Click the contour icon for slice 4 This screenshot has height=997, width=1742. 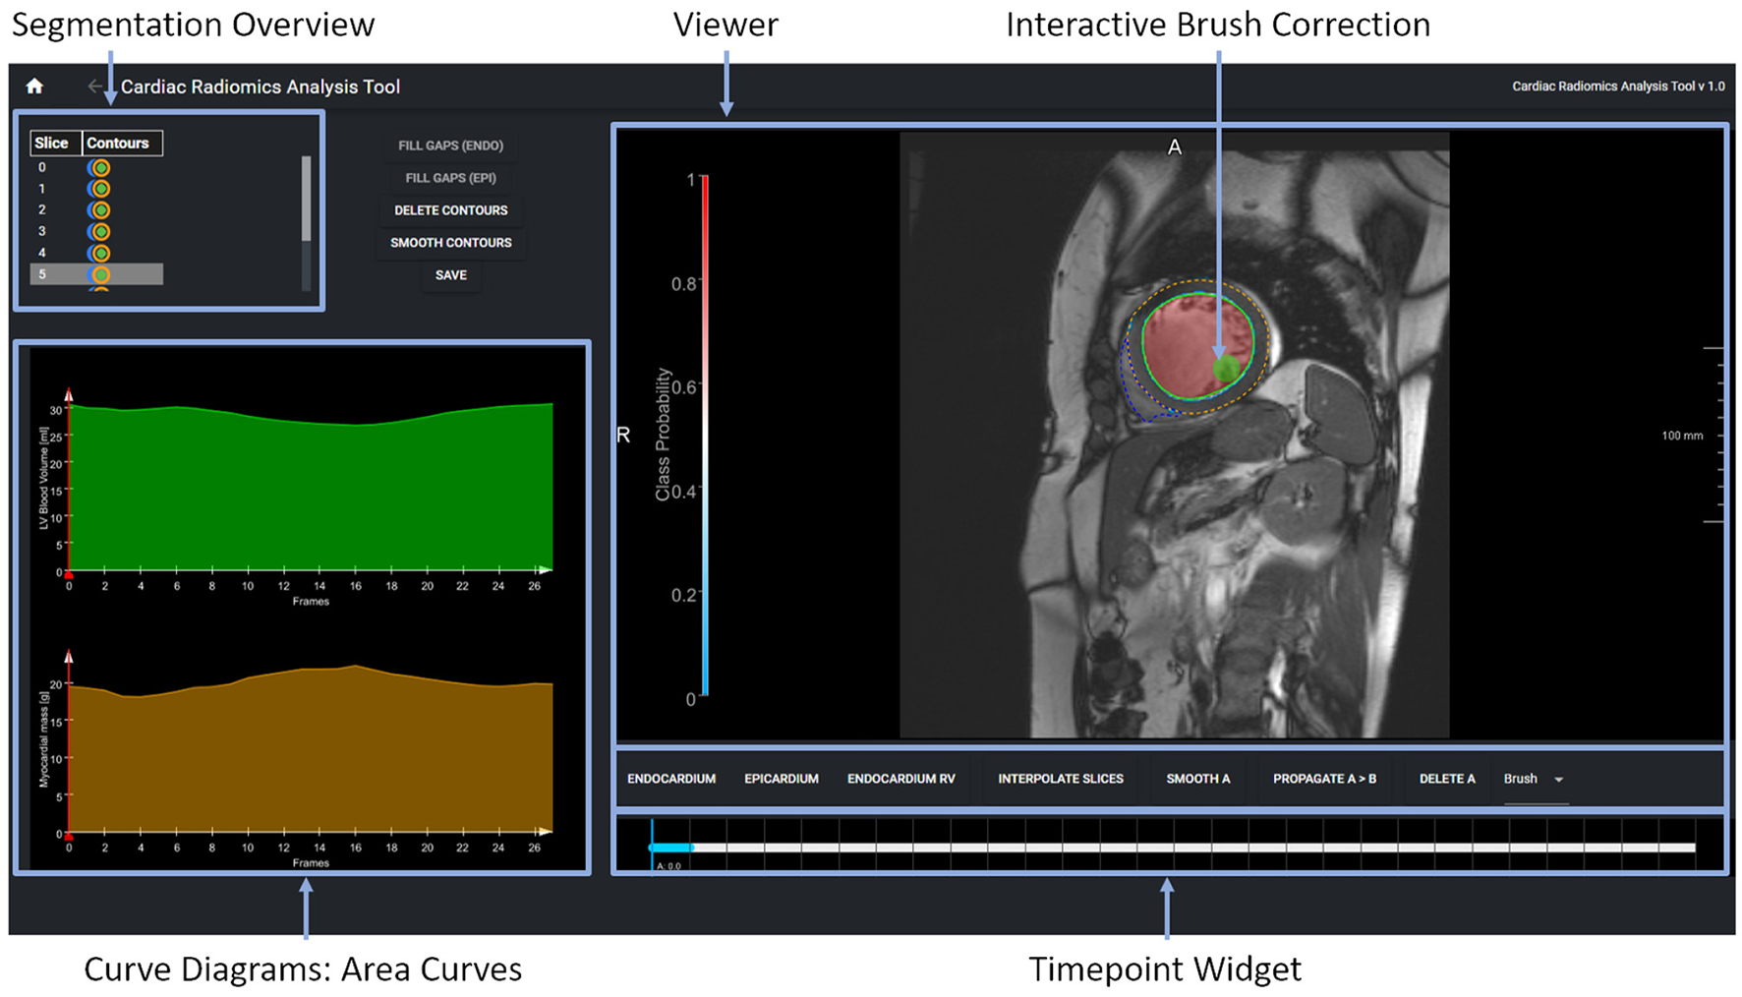tap(98, 254)
